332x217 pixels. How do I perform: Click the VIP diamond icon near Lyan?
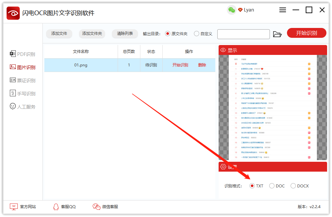tap(240, 10)
